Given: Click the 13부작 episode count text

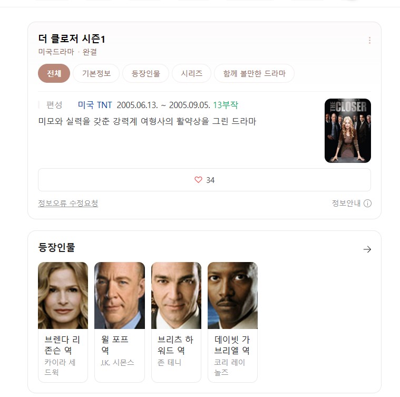Looking at the screenshot, I should pyautogui.click(x=226, y=105).
